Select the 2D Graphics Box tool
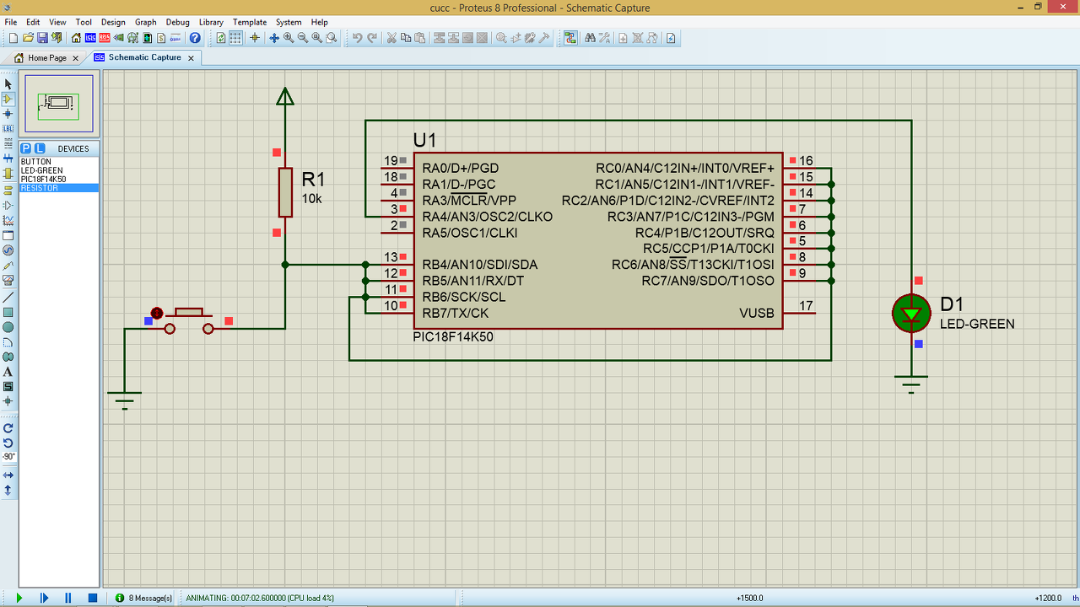The image size is (1080, 607). tap(8, 312)
